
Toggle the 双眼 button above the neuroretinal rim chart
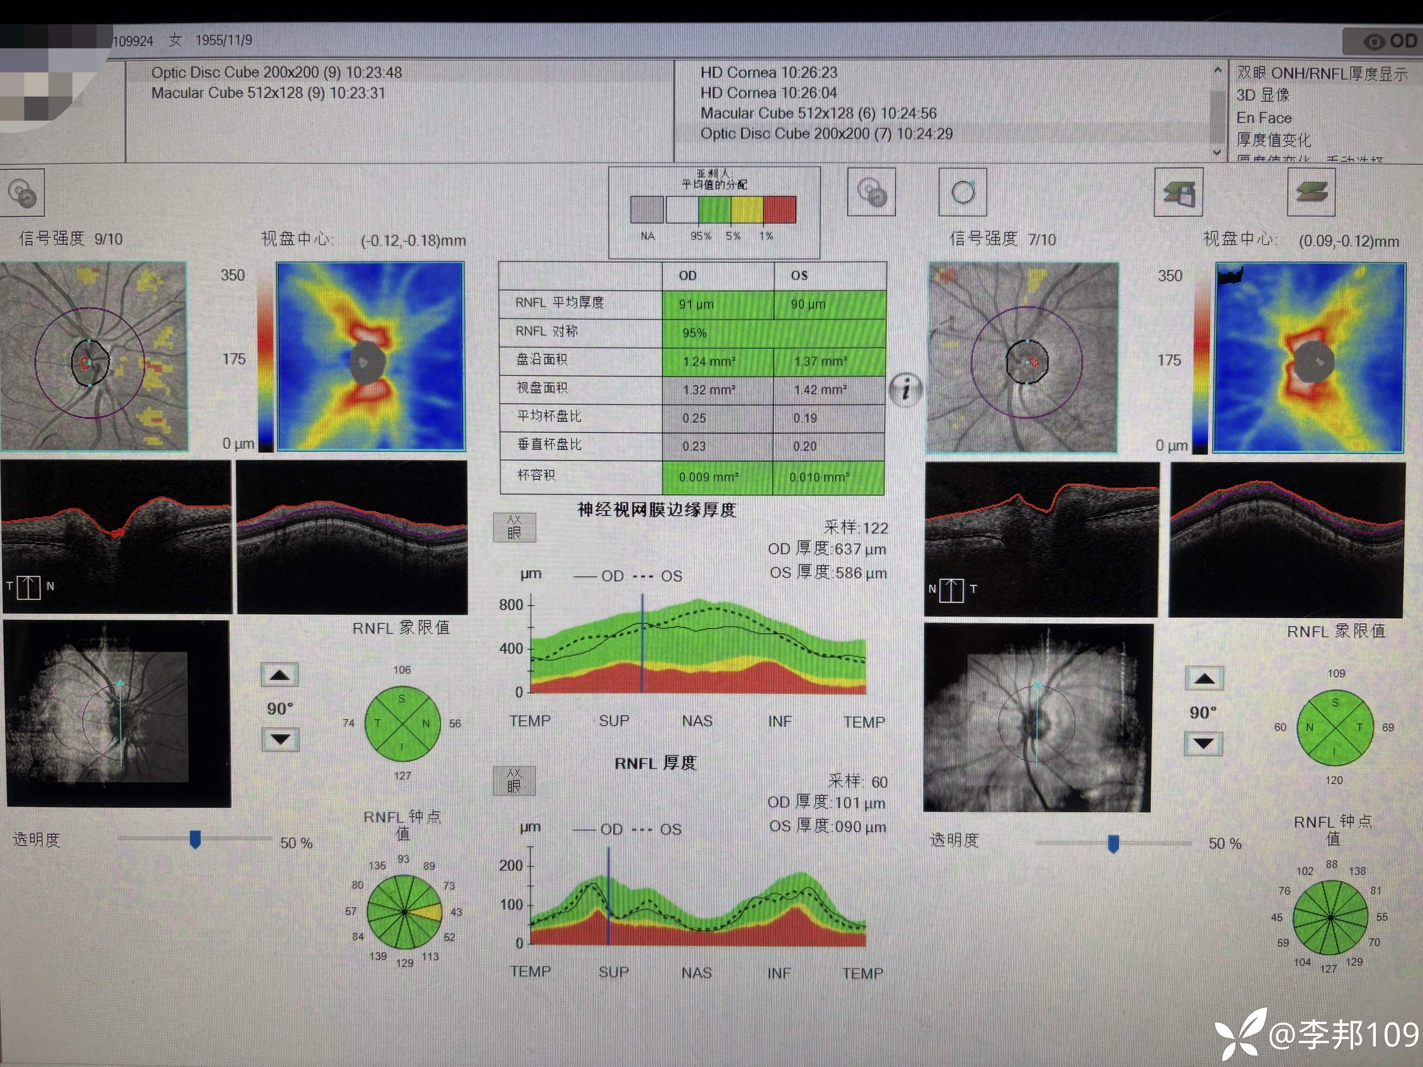point(514,527)
